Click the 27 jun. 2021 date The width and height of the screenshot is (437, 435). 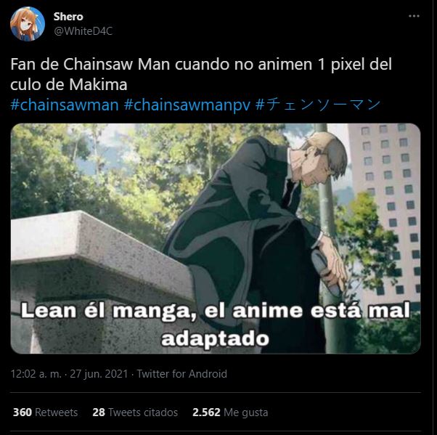pyautogui.click(x=99, y=374)
